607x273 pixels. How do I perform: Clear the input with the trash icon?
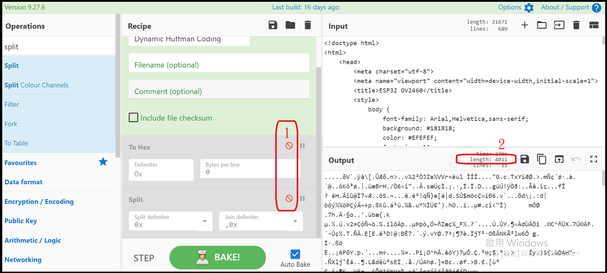(x=576, y=25)
